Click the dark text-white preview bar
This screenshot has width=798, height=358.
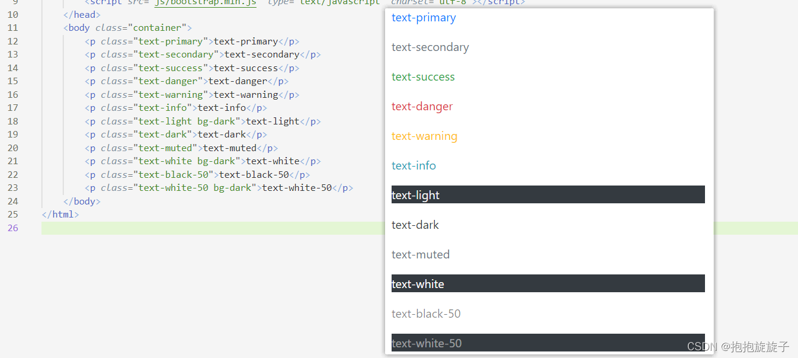tap(548, 284)
